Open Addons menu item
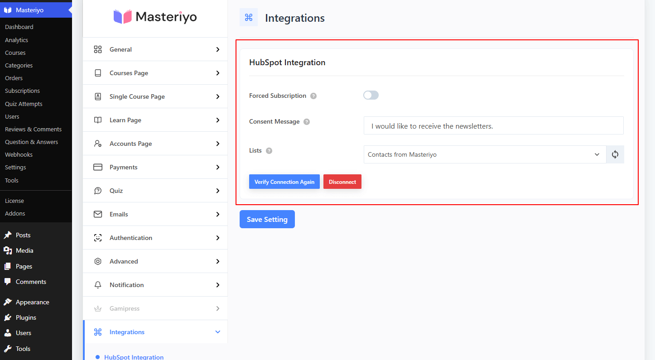Screen dimensions: 655x360 (15, 213)
